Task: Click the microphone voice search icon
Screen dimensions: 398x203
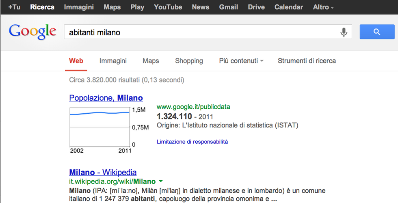Action: click(x=344, y=32)
